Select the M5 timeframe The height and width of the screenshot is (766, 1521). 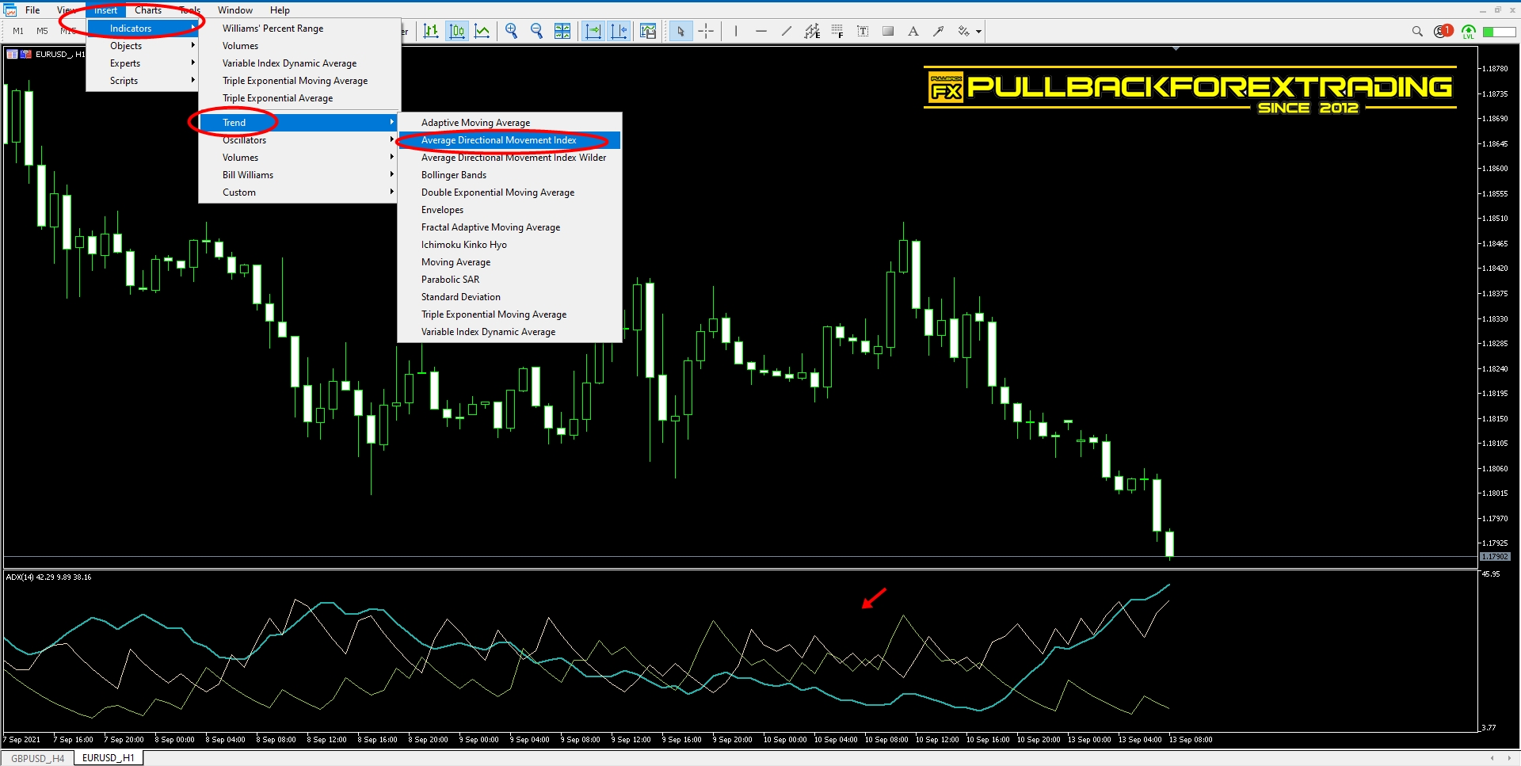coord(41,31)
